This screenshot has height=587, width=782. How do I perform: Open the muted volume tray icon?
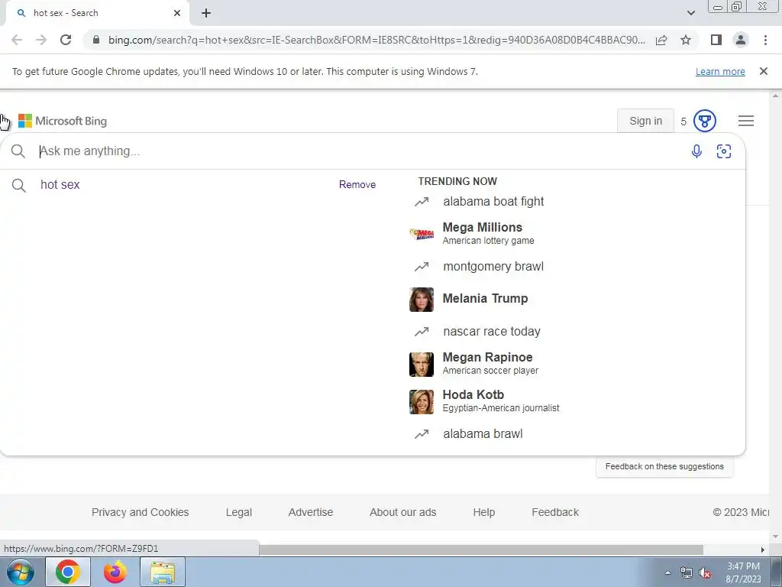pos(705,573)
